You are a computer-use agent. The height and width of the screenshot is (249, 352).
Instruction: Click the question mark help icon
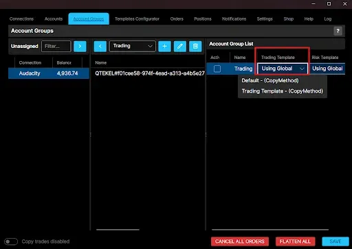(x=338, y=31)
